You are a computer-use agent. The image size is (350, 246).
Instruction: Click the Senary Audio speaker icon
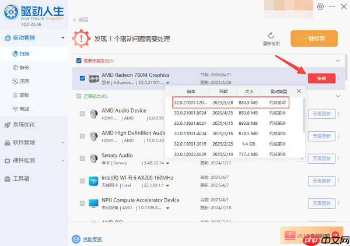pyautogui.click(x=93, y=159)
